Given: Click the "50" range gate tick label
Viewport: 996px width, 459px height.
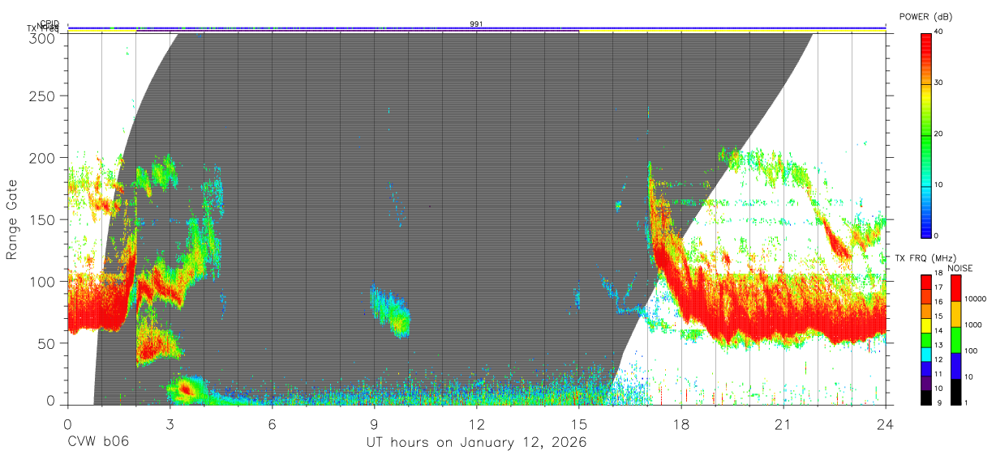Looking at the screenshot, I should [x=45, y=343].
